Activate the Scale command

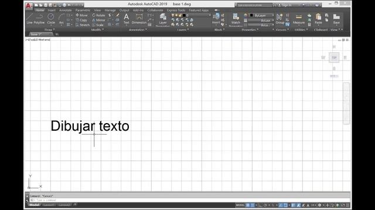click(x=98, y=25)
